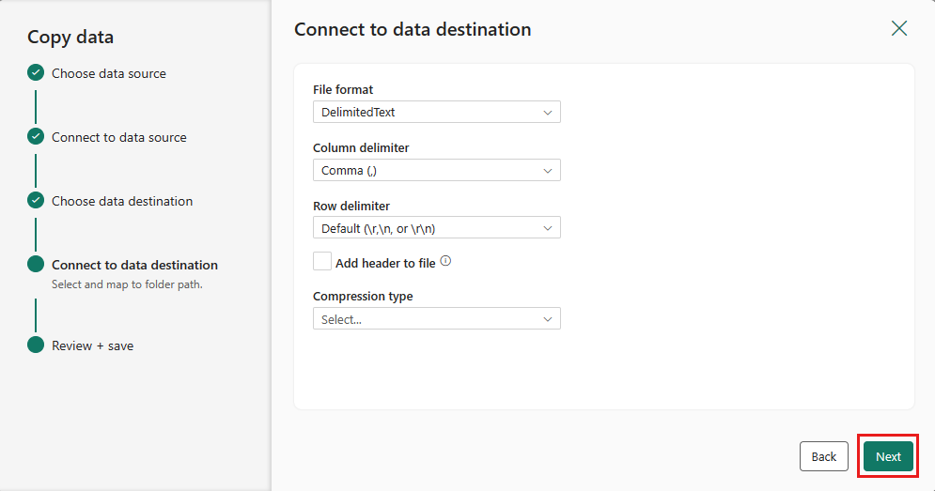Image resolution: width=935 pixels, height=491 pixels.
Task: Enable the Add header to file checkbox
Action: [322, 262]
